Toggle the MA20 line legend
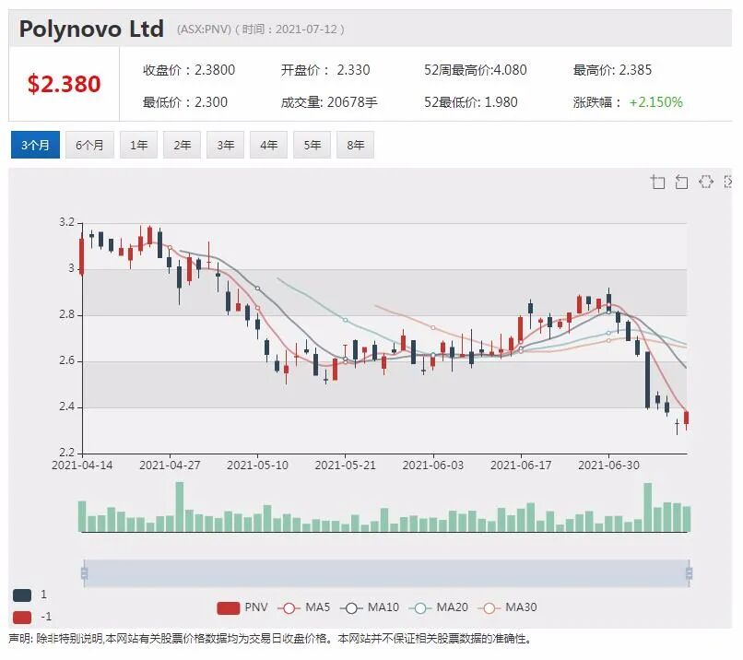 tap(438, 607)
